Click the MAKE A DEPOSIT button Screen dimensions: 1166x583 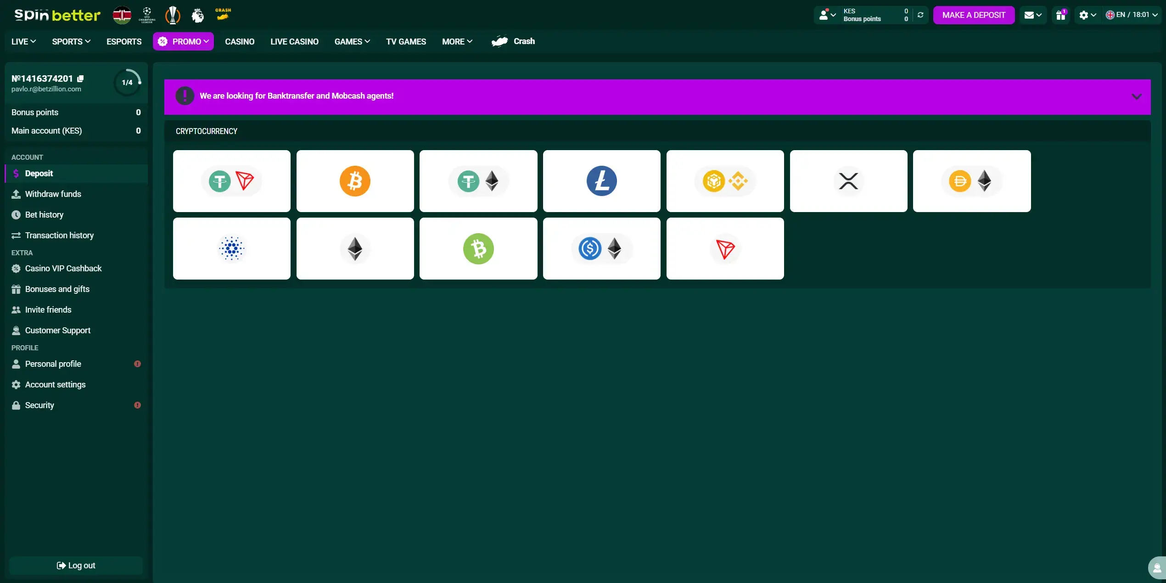pyautogui.click(x=974, y=15)
